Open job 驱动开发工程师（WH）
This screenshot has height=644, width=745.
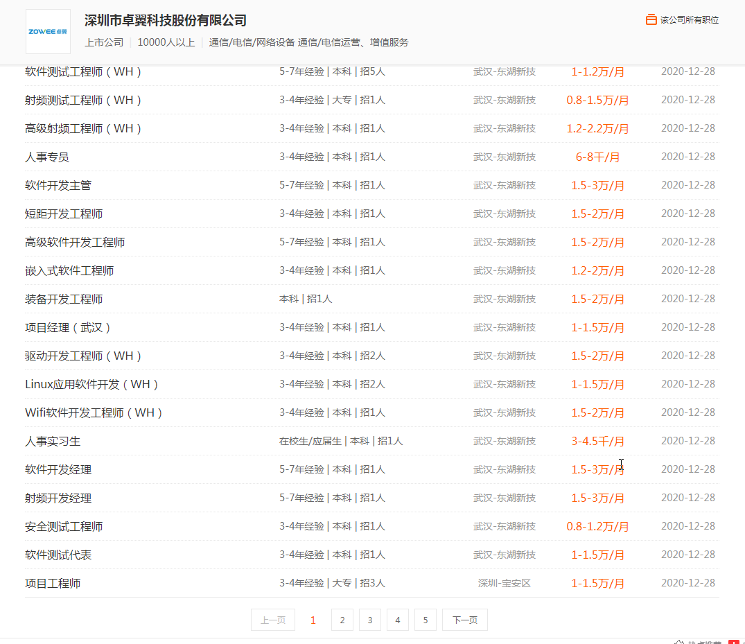tap(83, 356)
